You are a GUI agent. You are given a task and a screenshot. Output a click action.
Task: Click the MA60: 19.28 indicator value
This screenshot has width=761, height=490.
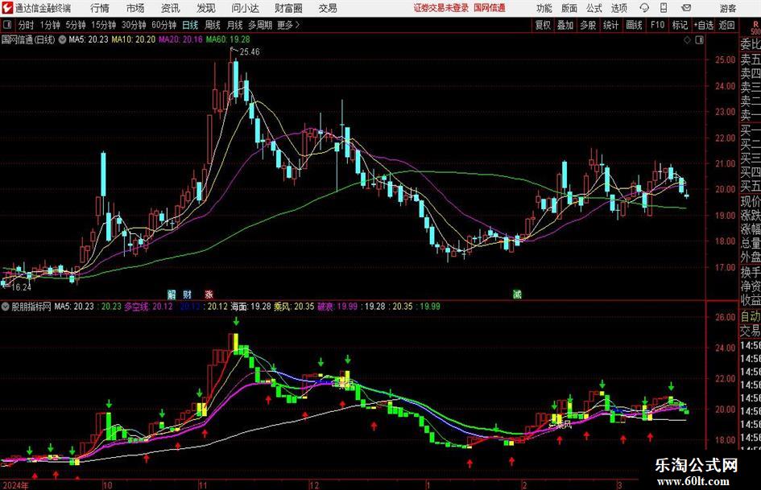point(228,39)
